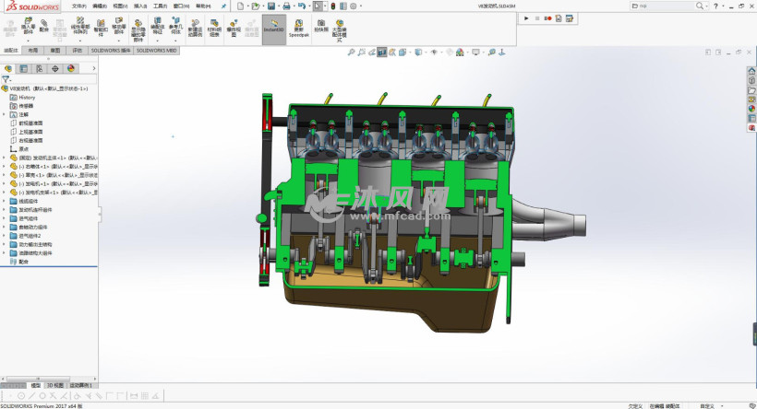Click the macro record red dot button
The width and height of the screenshot is (757, 409).
(549, 18)
